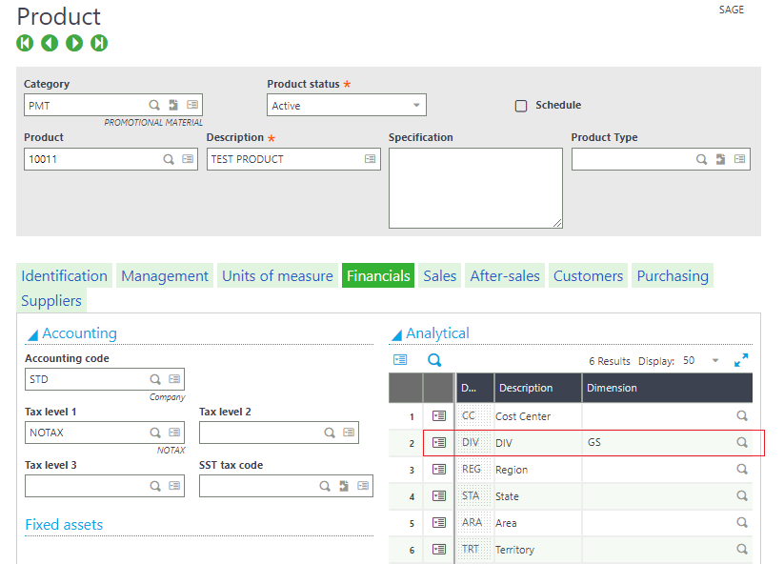This screenshot has width=784, height=564.
Task: Look up dimension for Region row
Action: (742, 469)
